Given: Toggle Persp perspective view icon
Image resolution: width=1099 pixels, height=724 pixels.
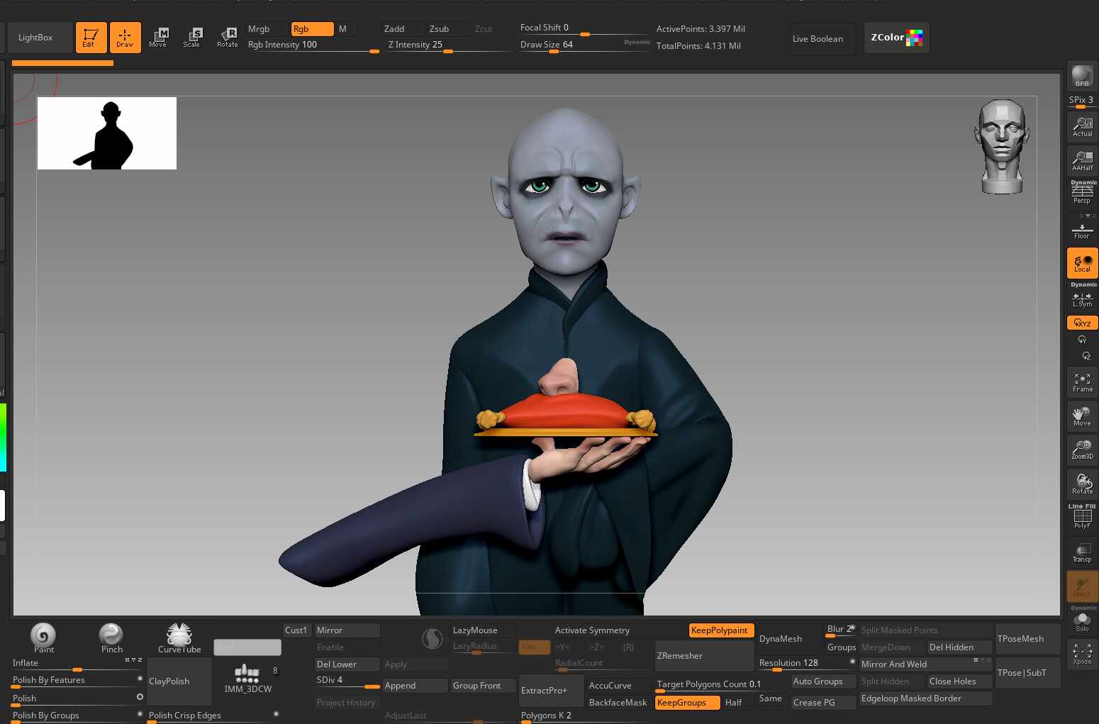Looking at the screenshot, I should pos(1082,192).
